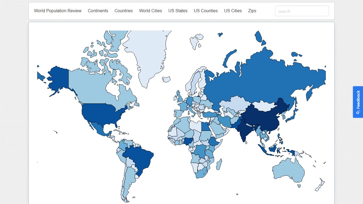Open the Feedback side tab
This screenshot has width=363, height=204.
tap(358, 102)
